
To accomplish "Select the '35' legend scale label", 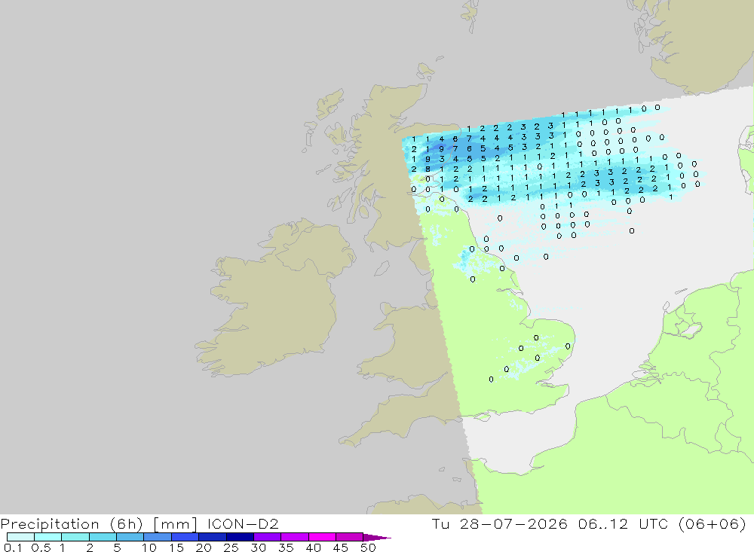I will pos(286,547).
